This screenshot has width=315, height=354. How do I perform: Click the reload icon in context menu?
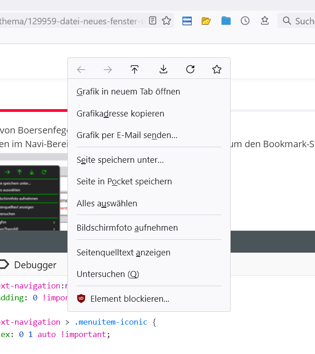click(190, 69)
